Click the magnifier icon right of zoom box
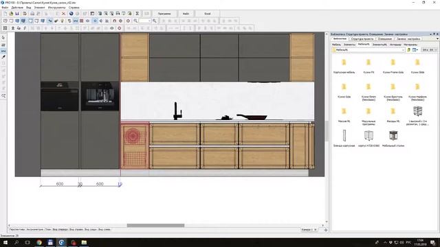The height and width of the screenshot is (247, 440). tap(154, 21)
